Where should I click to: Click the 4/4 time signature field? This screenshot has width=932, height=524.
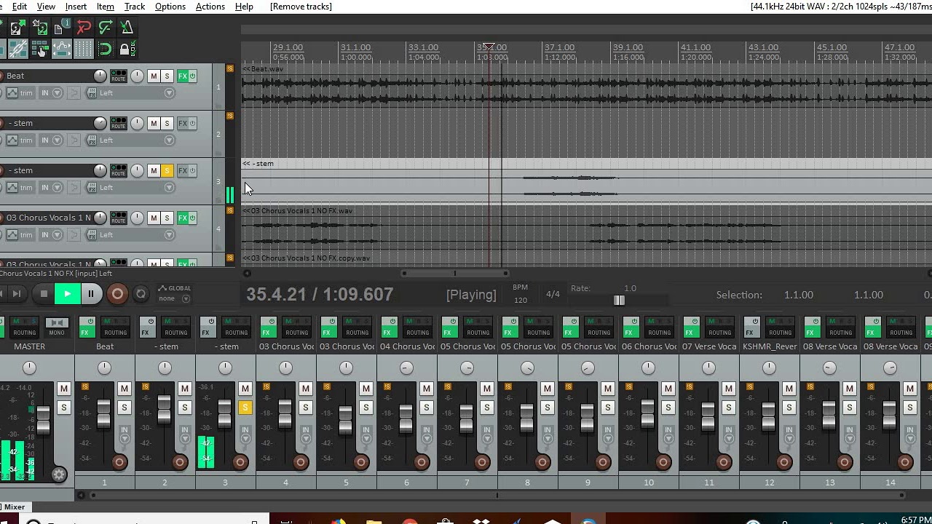[x=553, y=294]
